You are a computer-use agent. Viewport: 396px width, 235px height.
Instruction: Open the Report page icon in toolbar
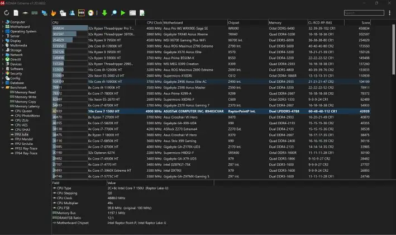(16, 13)
